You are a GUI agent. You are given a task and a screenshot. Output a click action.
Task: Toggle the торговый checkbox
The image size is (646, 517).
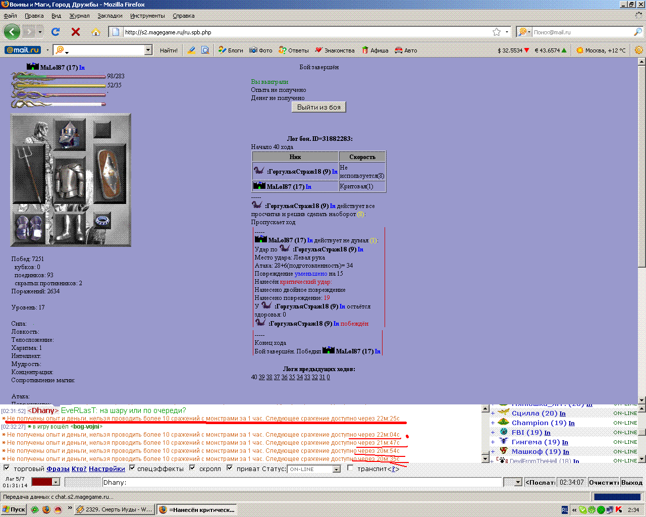point(7,468)
